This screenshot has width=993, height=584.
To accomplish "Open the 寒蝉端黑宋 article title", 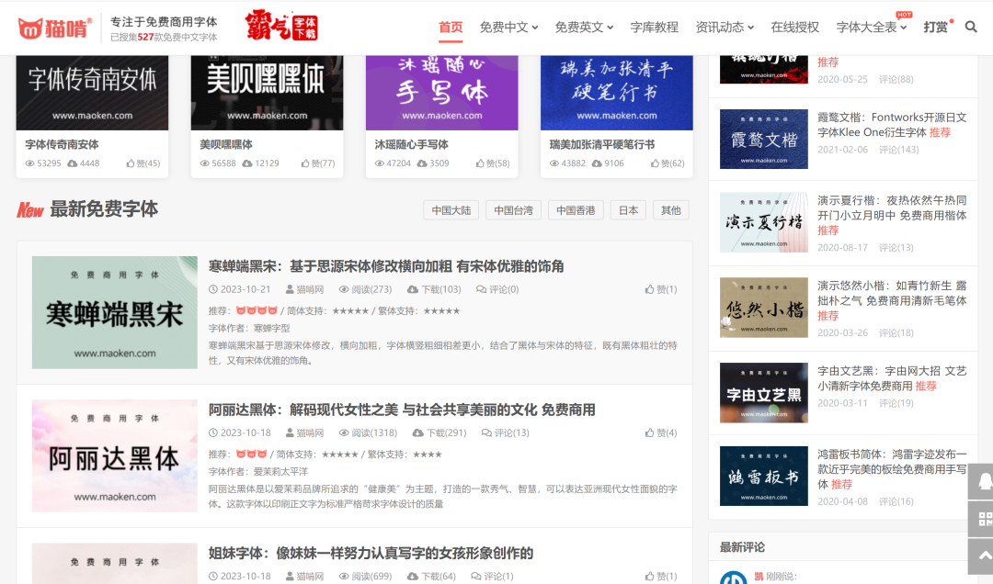I will [x=386, y=266].
